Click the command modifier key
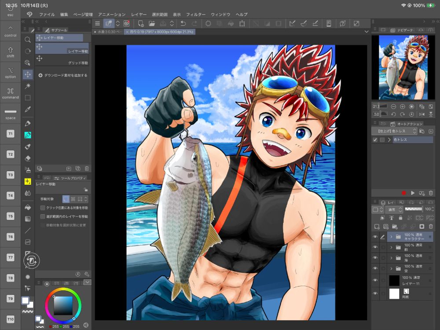Image resolution: width=440 pixels, height=330 pixels. [11, 93]
